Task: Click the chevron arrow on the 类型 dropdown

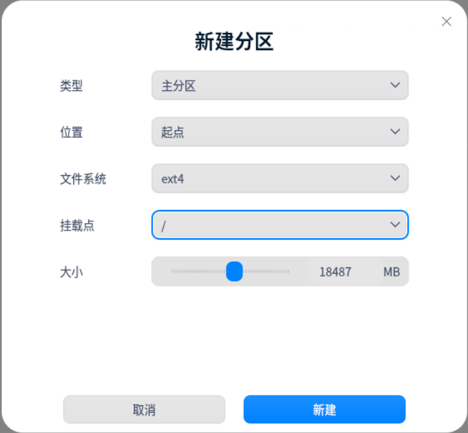Action: 395,85
